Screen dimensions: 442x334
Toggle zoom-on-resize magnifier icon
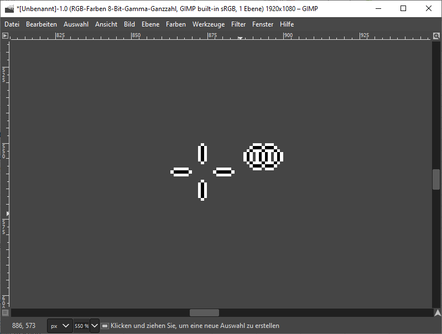pos(436,35)
